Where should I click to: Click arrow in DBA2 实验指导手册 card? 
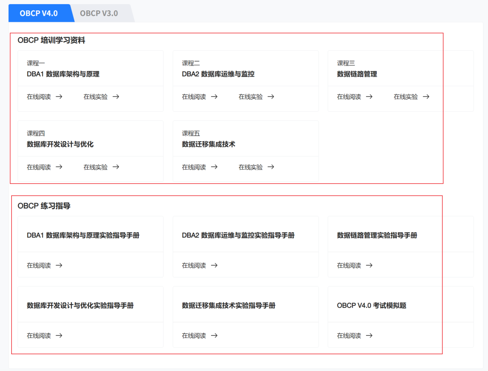coord(214,266)
